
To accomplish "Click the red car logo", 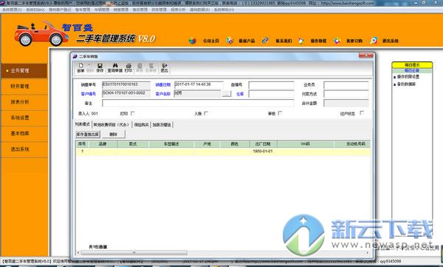I will [41, 33].
